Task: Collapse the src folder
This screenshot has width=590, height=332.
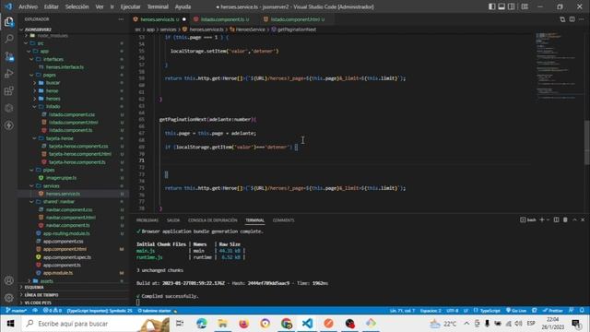Action: pos(26,43)
